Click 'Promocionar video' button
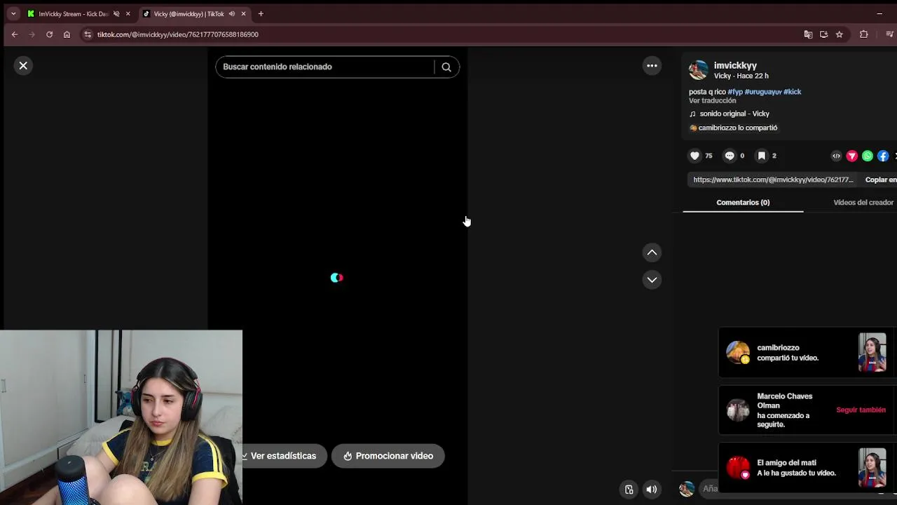 click(x=388, y=456)
